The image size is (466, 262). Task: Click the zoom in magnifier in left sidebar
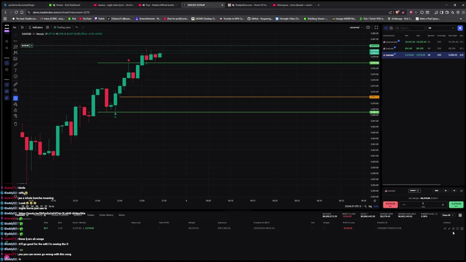[x=7, y=41]
